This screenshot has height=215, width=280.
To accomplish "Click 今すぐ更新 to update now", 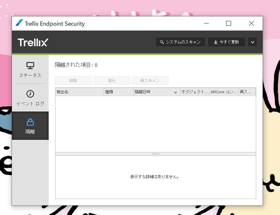I will click(x=227, y=42).
